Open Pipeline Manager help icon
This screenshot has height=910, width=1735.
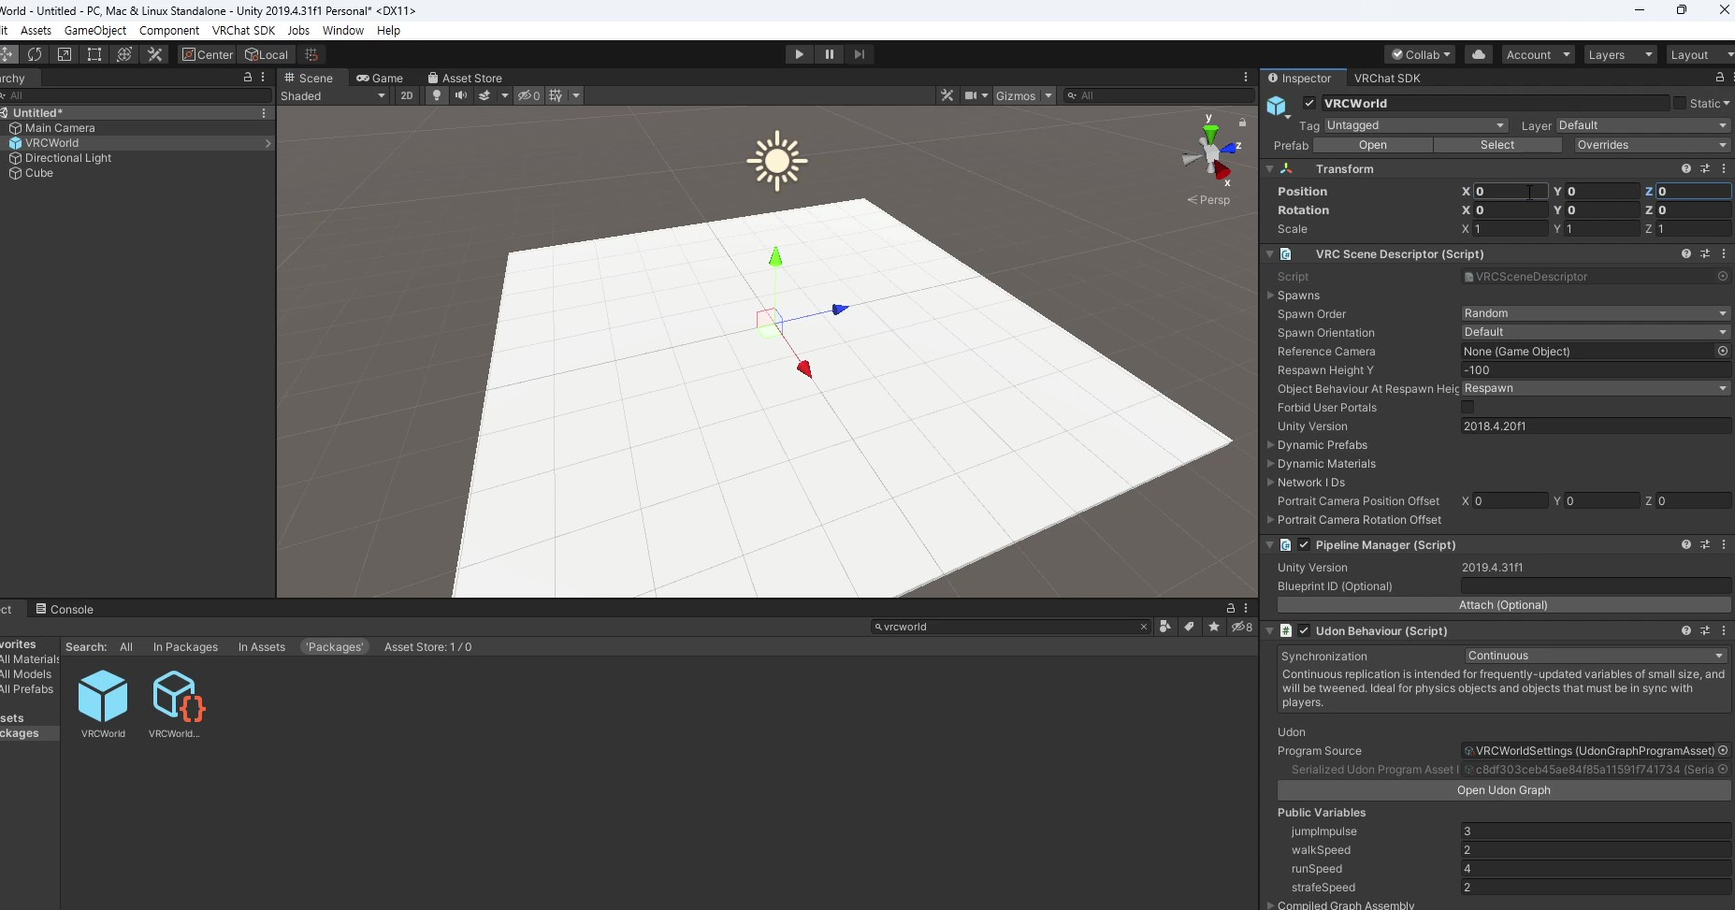click(1686, 544)
